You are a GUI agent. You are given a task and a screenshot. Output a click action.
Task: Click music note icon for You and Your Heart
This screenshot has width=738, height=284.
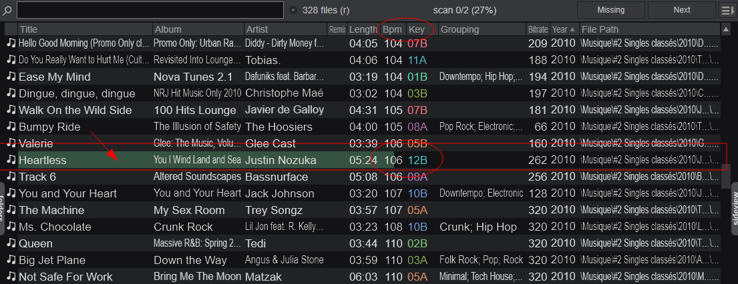[x=11, y=193]
